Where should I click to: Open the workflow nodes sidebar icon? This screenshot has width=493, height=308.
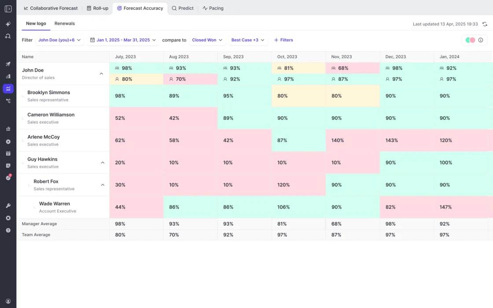8,101
